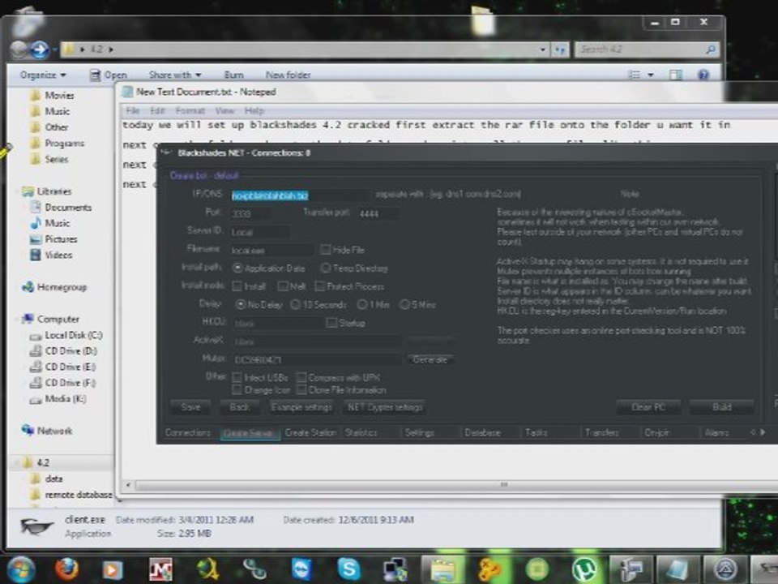This screenshot has height=584, width=778.
Task: Open TeamViewer from the taskbar
Action: [x=301, y=569]
